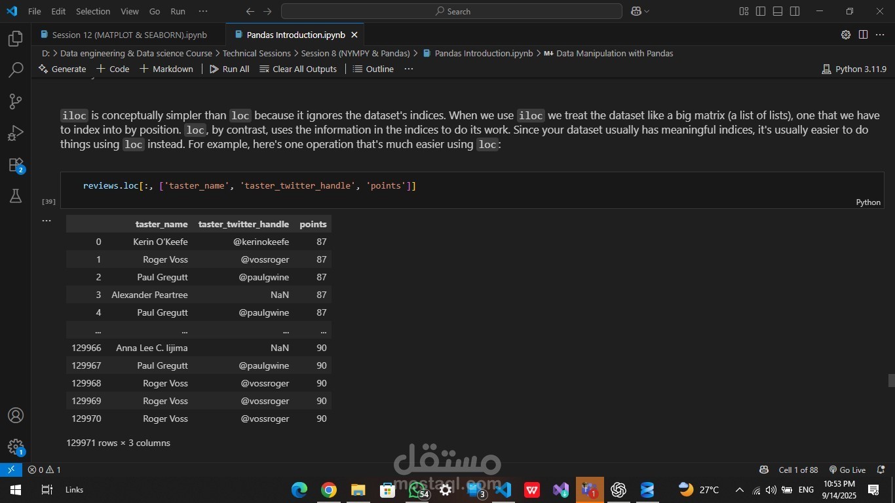Open cell output more actions ellipsis
The image size is (895, 503).
tap(47, 221)
